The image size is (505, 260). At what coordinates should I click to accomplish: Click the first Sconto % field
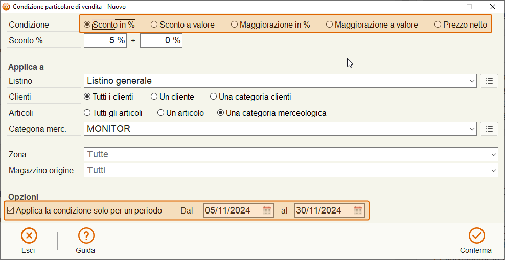pos(105,40)
